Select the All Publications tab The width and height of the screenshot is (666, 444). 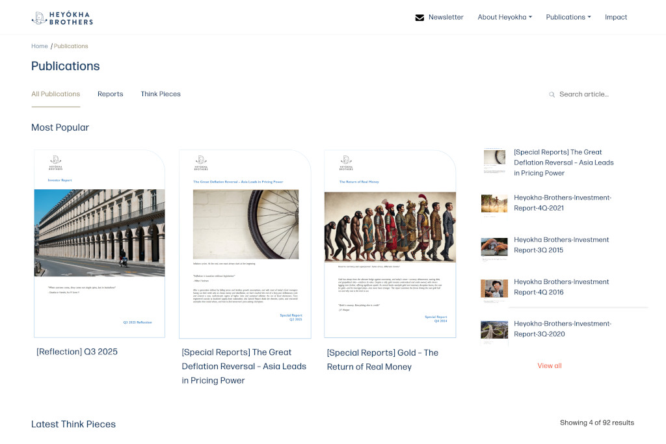tap(56, 94)
